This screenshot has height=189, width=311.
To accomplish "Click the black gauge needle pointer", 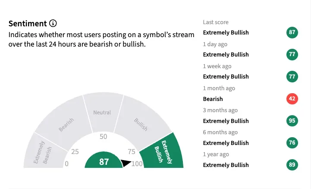I will [x=126, y=163].
